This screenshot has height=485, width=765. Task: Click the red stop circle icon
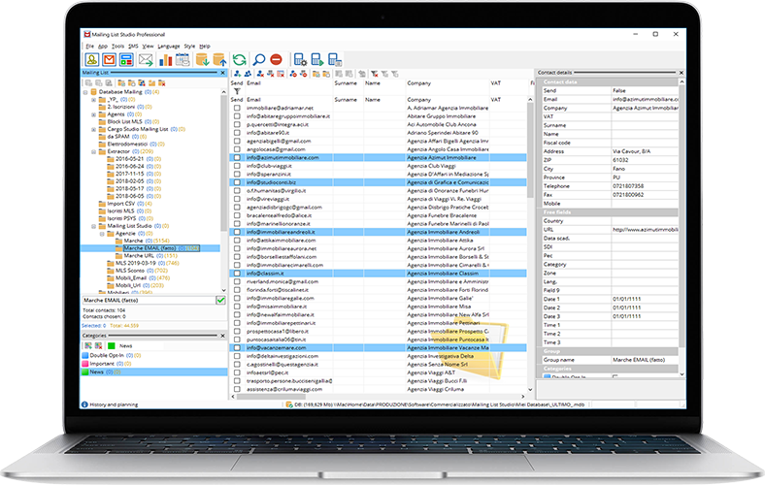click(276, 60)
